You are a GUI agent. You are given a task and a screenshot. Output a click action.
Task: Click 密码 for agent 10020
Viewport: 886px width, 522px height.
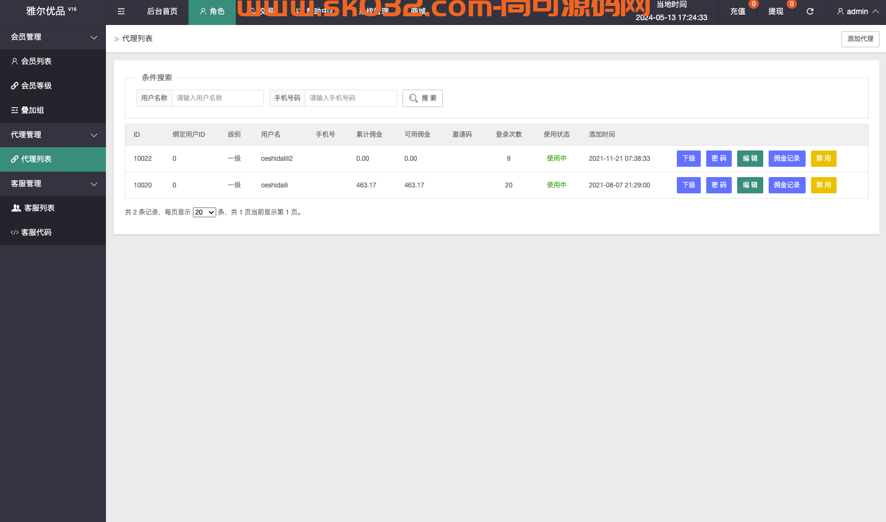click(x=719, y=185)
